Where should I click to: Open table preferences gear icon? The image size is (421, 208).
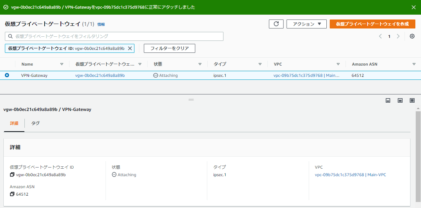coord(412,36)
